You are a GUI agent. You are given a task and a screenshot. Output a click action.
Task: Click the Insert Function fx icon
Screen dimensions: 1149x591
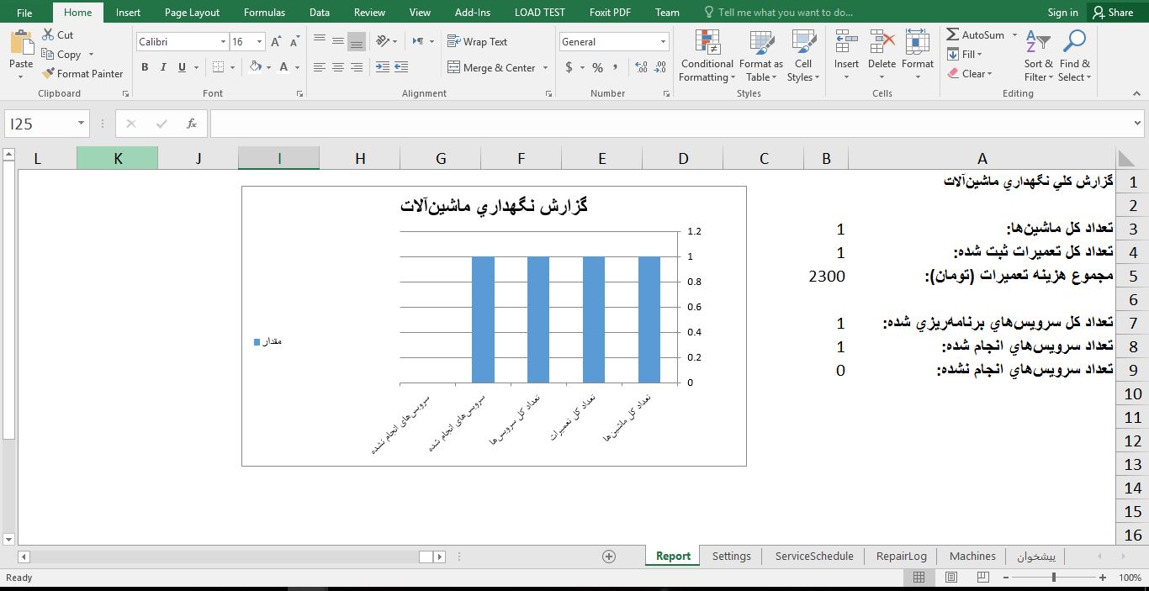192,124
